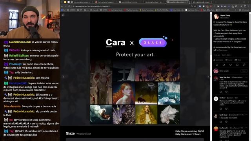This screenshot has height=141, width=251.
Task: Open EverRame Art's avatar
Action: pos(216,129)
